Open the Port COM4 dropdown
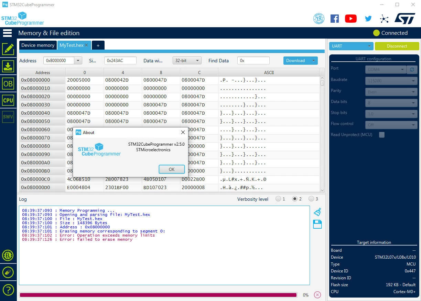 [386, 70]
